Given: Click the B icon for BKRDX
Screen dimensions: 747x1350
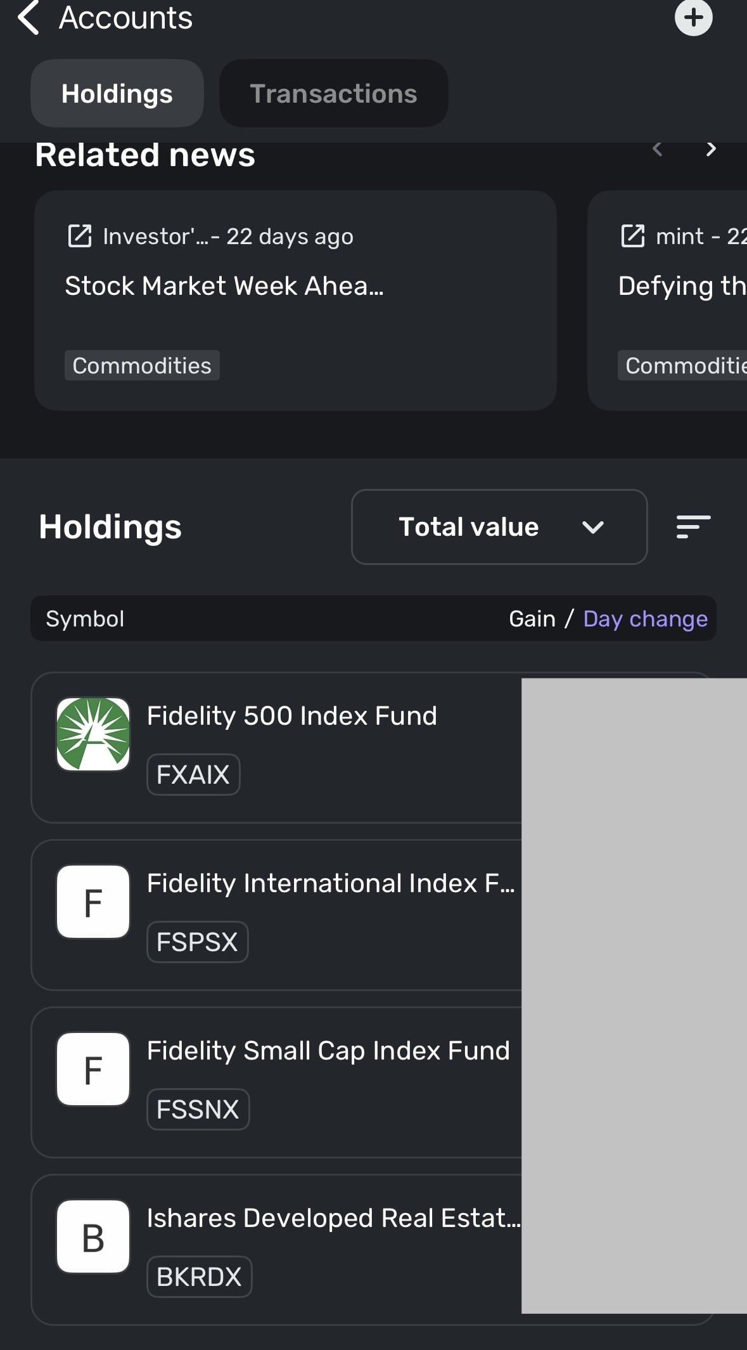Looking at the screenshot, I should (93, 1236).
